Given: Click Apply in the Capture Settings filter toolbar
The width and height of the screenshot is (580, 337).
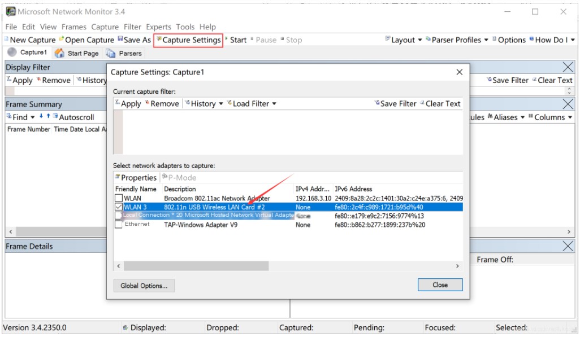Looking at the screenshot, I should click(x=128, y=103).
